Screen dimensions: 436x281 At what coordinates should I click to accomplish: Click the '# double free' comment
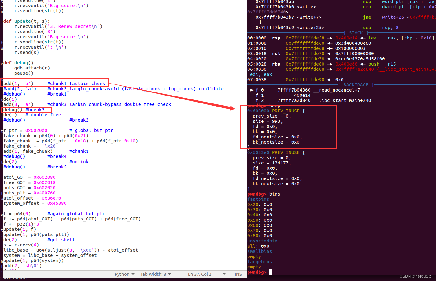coord(43,115)
